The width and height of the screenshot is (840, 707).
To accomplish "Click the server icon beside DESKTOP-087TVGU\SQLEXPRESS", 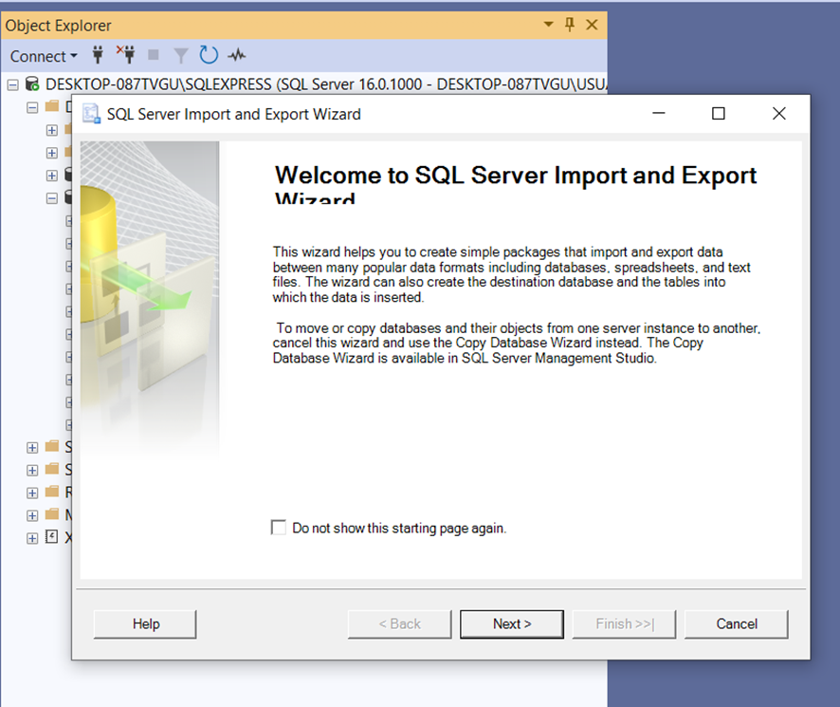I will (x=32, y=84).
